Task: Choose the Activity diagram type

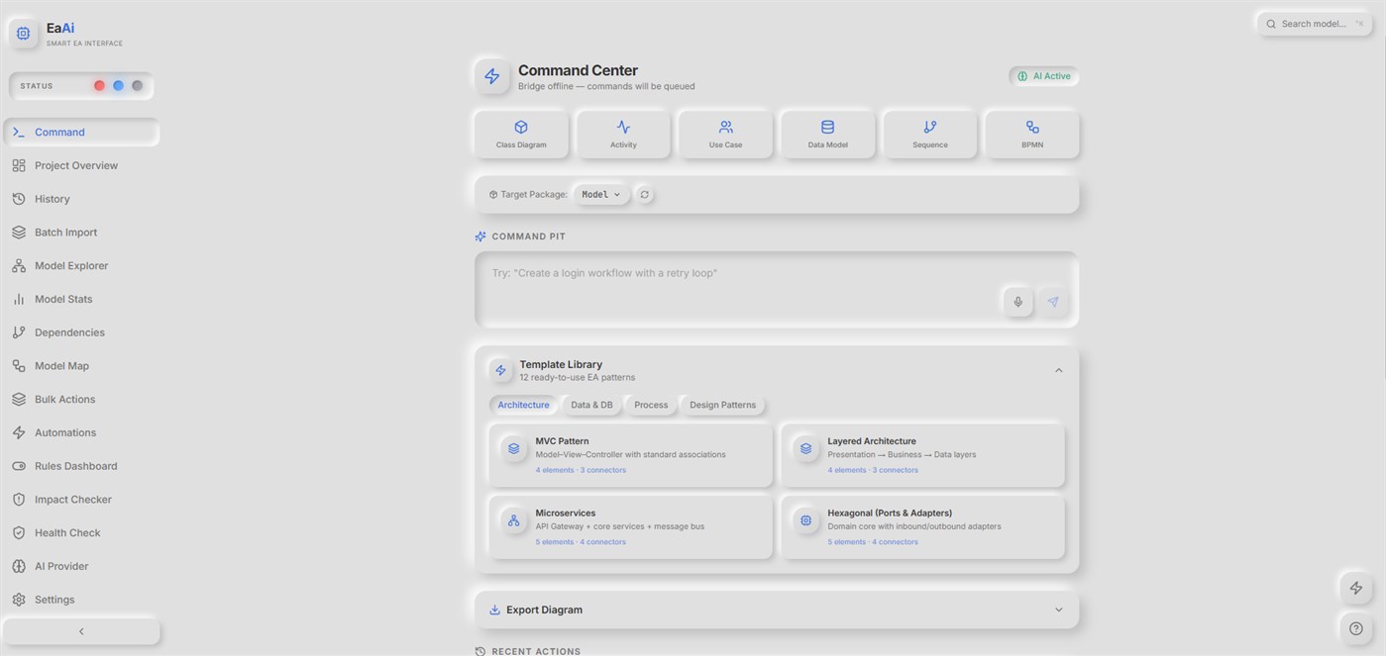Action: pos(623,135)
